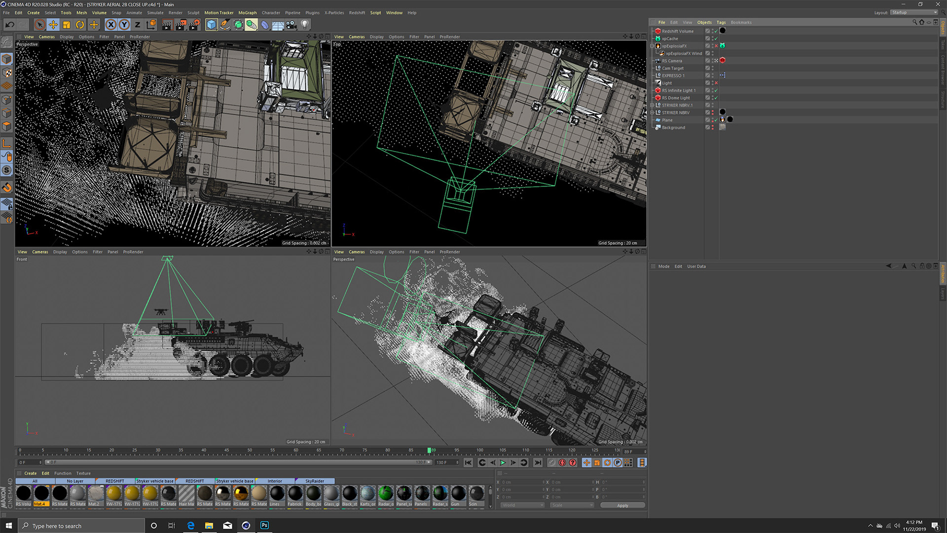The height and width of the screenshot is (533, 947).
Task: Select the Radar_o green material swatch
Action: coord(386,496)
